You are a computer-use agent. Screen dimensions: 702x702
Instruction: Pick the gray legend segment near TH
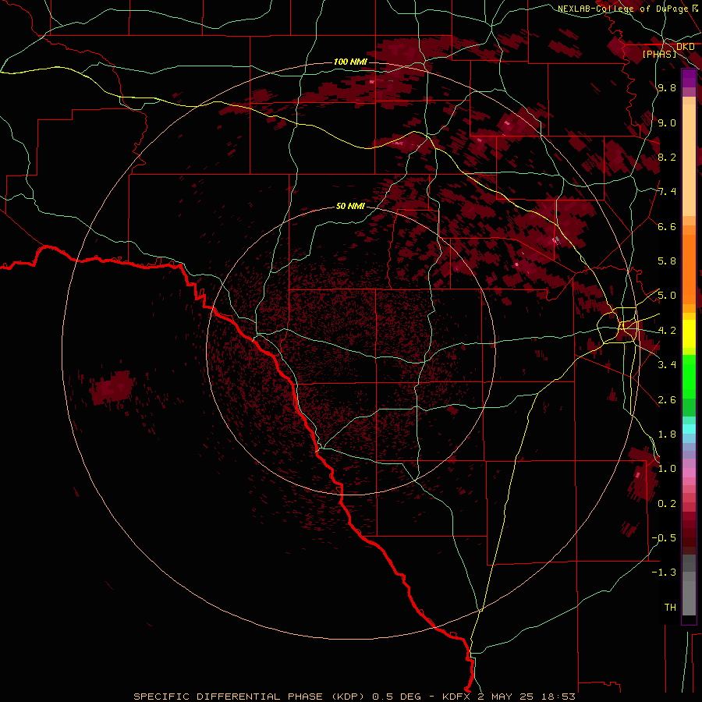(689, 597)
